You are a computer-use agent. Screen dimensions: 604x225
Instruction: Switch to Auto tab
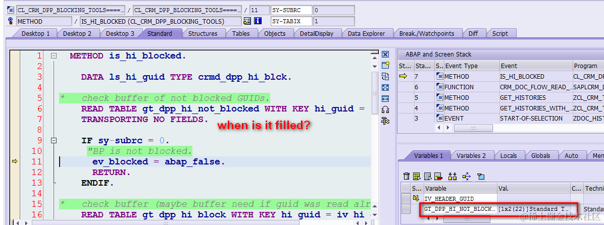571,155
